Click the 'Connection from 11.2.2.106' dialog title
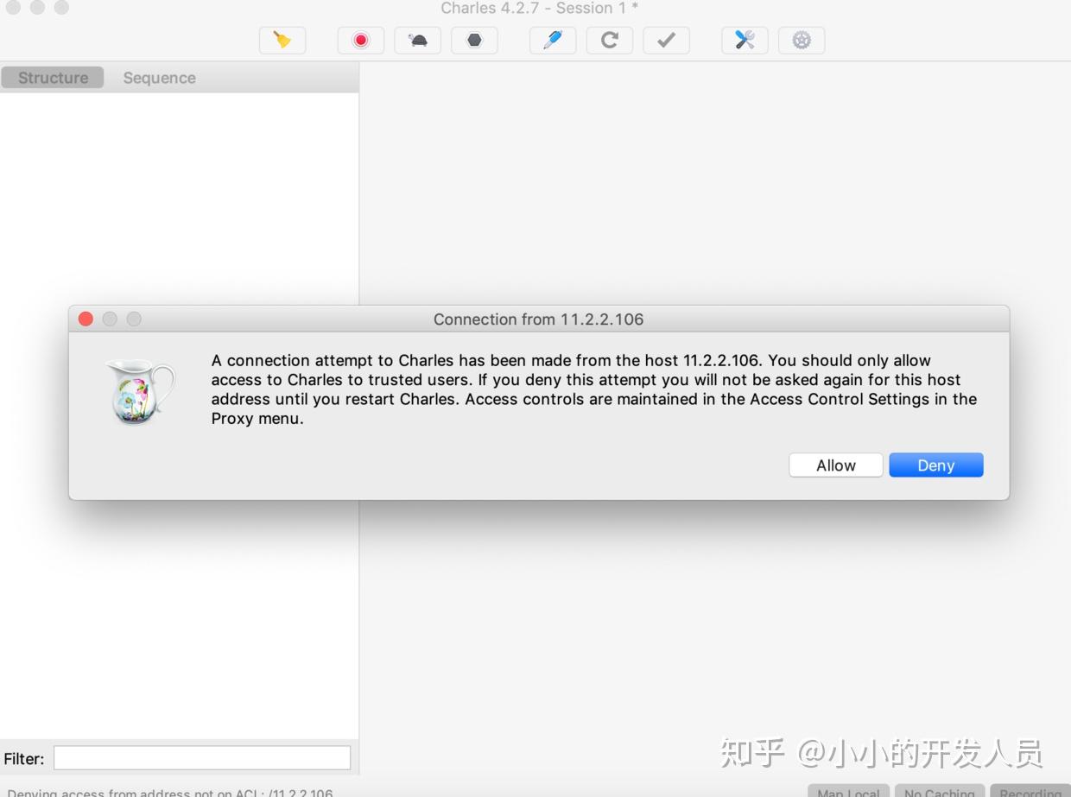1071x797 pixels. 539,319
